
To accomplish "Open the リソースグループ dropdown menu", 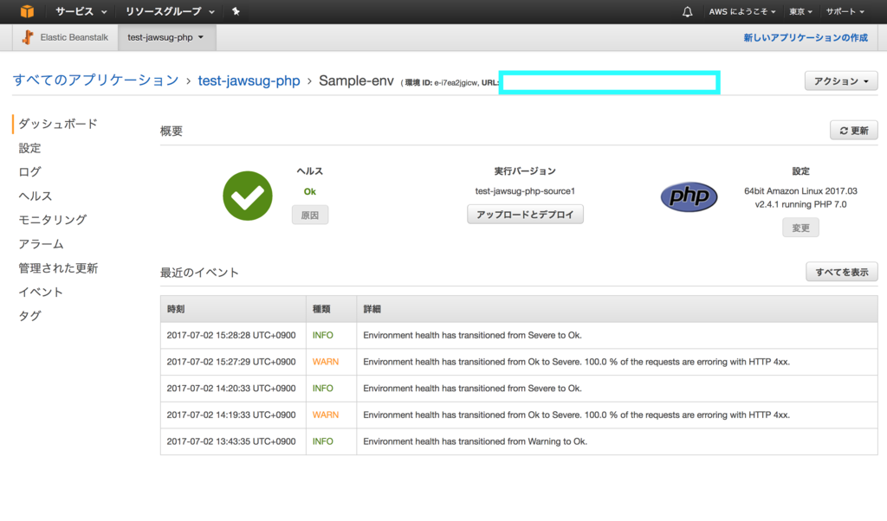I will (170, 11).
